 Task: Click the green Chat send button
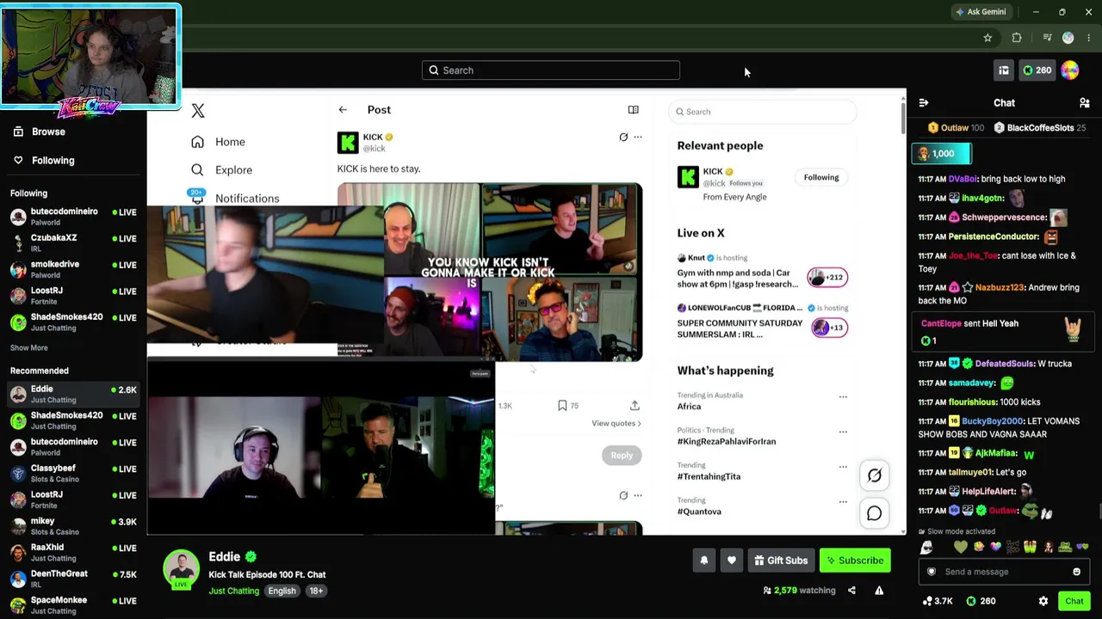click(1074, 601)
